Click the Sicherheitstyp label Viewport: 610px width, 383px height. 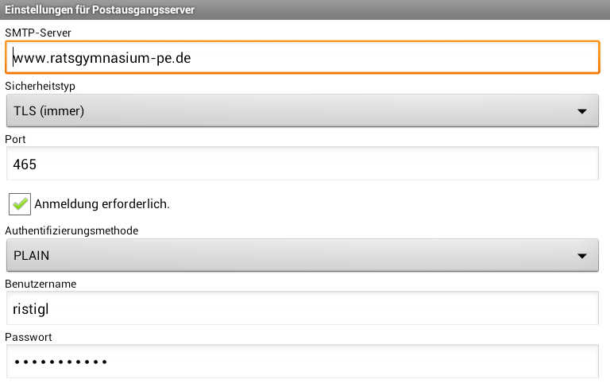pos(41,85)
